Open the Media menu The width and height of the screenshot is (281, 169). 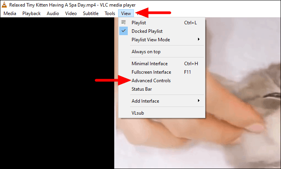pos(10,14)
